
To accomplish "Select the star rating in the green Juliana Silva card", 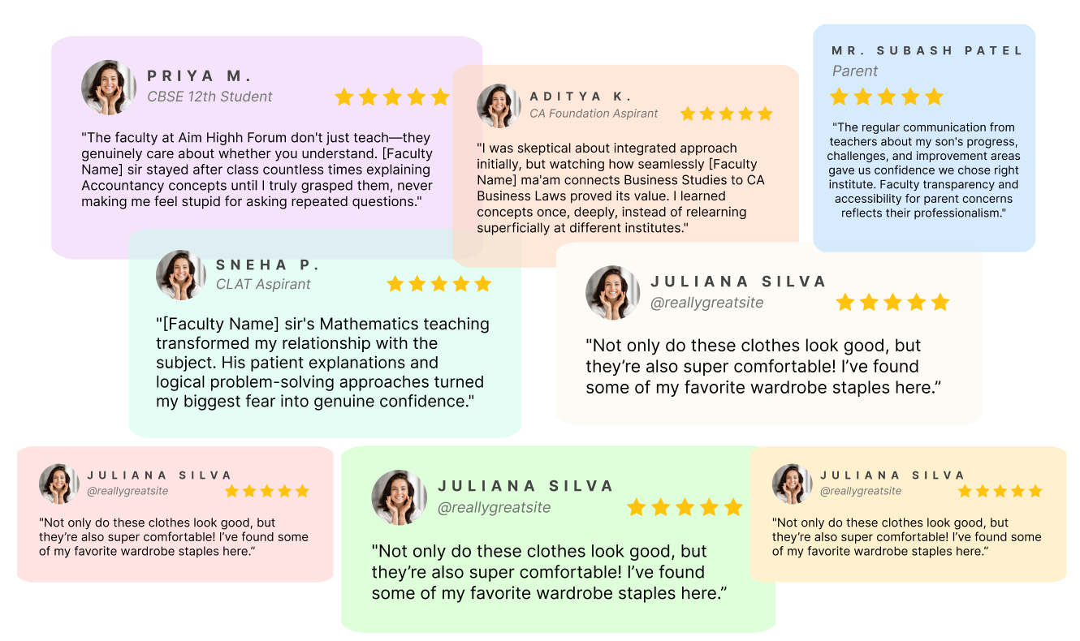I will [685, 508].
